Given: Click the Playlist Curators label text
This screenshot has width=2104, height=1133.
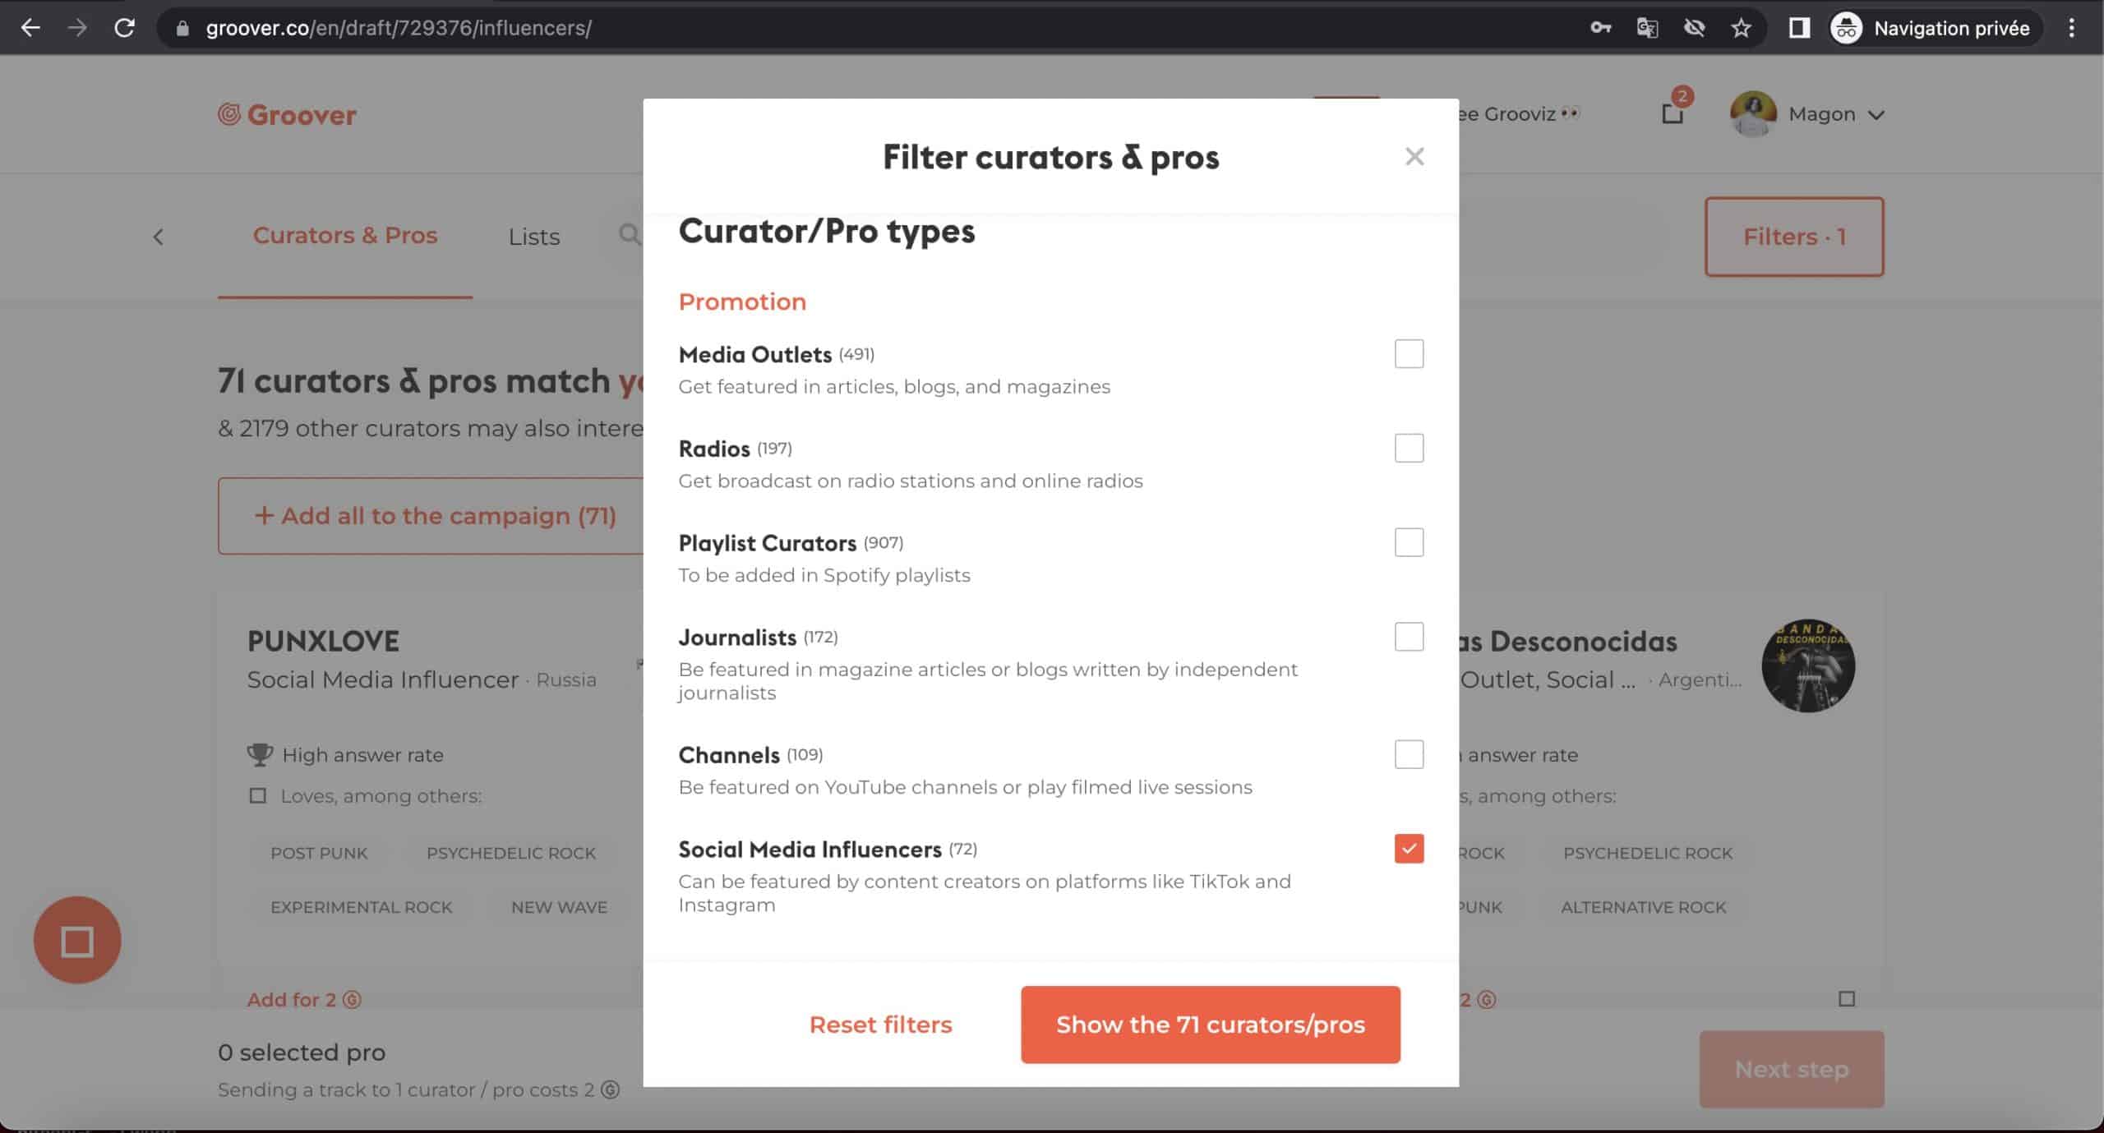Looking at the screenshot, I should [767, 543].
